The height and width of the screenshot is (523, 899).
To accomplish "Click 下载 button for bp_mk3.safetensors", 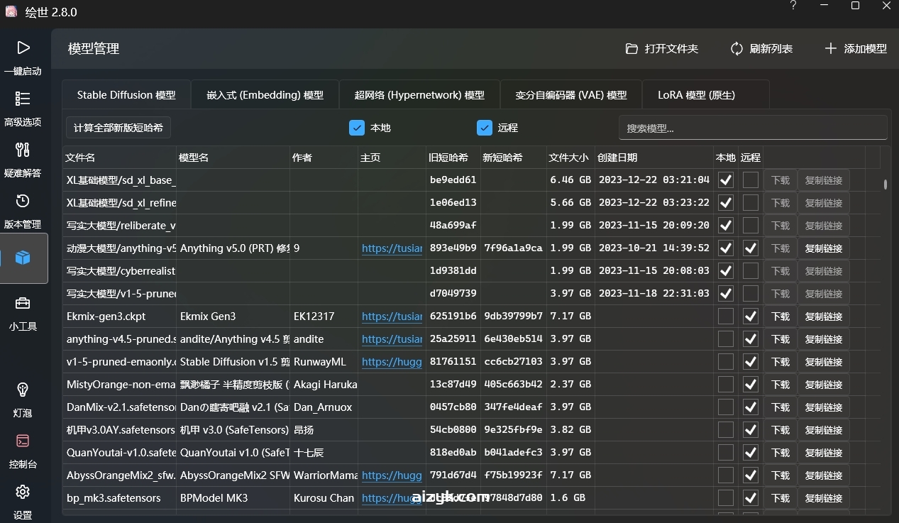I will pos(780,498).
